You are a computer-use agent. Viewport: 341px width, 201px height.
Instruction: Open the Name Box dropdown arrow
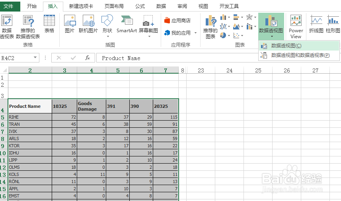pyautogui.click(x=35, y=58)
